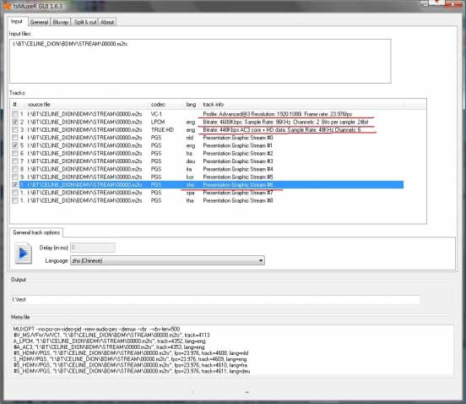Enable the TRUE-HD audio track checkbox
The height and width of the screenshot is (404, 466).
(15, 129)
